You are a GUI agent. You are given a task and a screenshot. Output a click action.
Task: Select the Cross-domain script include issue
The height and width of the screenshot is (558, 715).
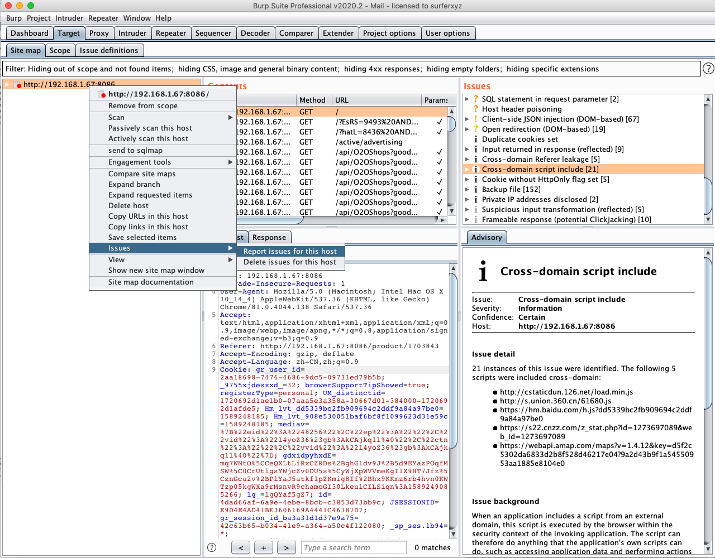584,169
